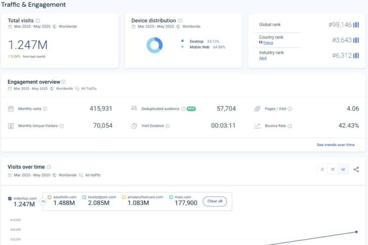
Task: Click the calendar icon under Device distribution
Action: (134, 27)
